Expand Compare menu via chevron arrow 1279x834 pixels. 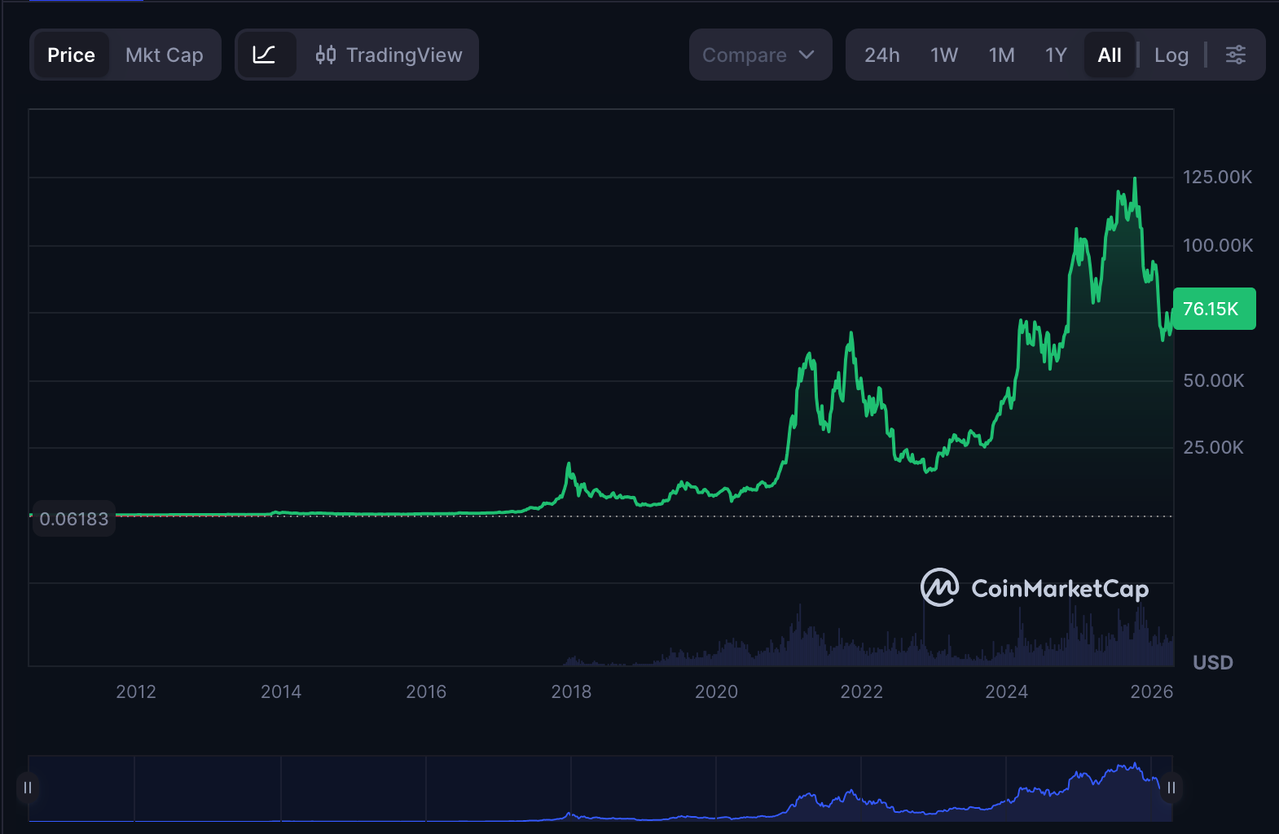point(807,55)
